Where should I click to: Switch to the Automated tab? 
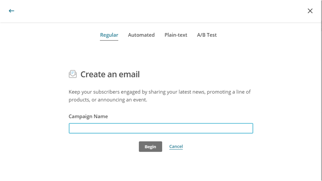coord(141,35)
